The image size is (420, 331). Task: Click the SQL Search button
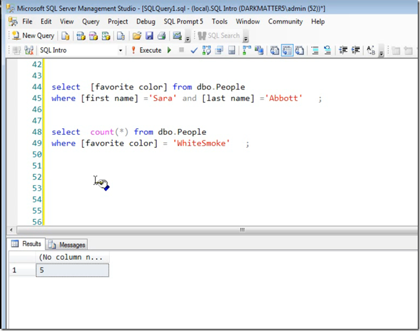coord(219,35)
